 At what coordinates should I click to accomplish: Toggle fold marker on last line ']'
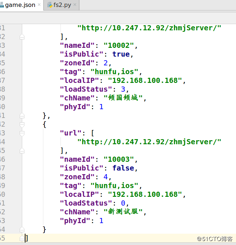pos(22,238)
